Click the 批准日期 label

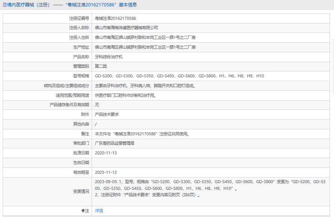pyautogui.click(x=81, y=153)
